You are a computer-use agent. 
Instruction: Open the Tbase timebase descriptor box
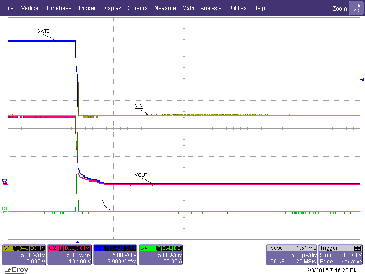pos(292,255)
